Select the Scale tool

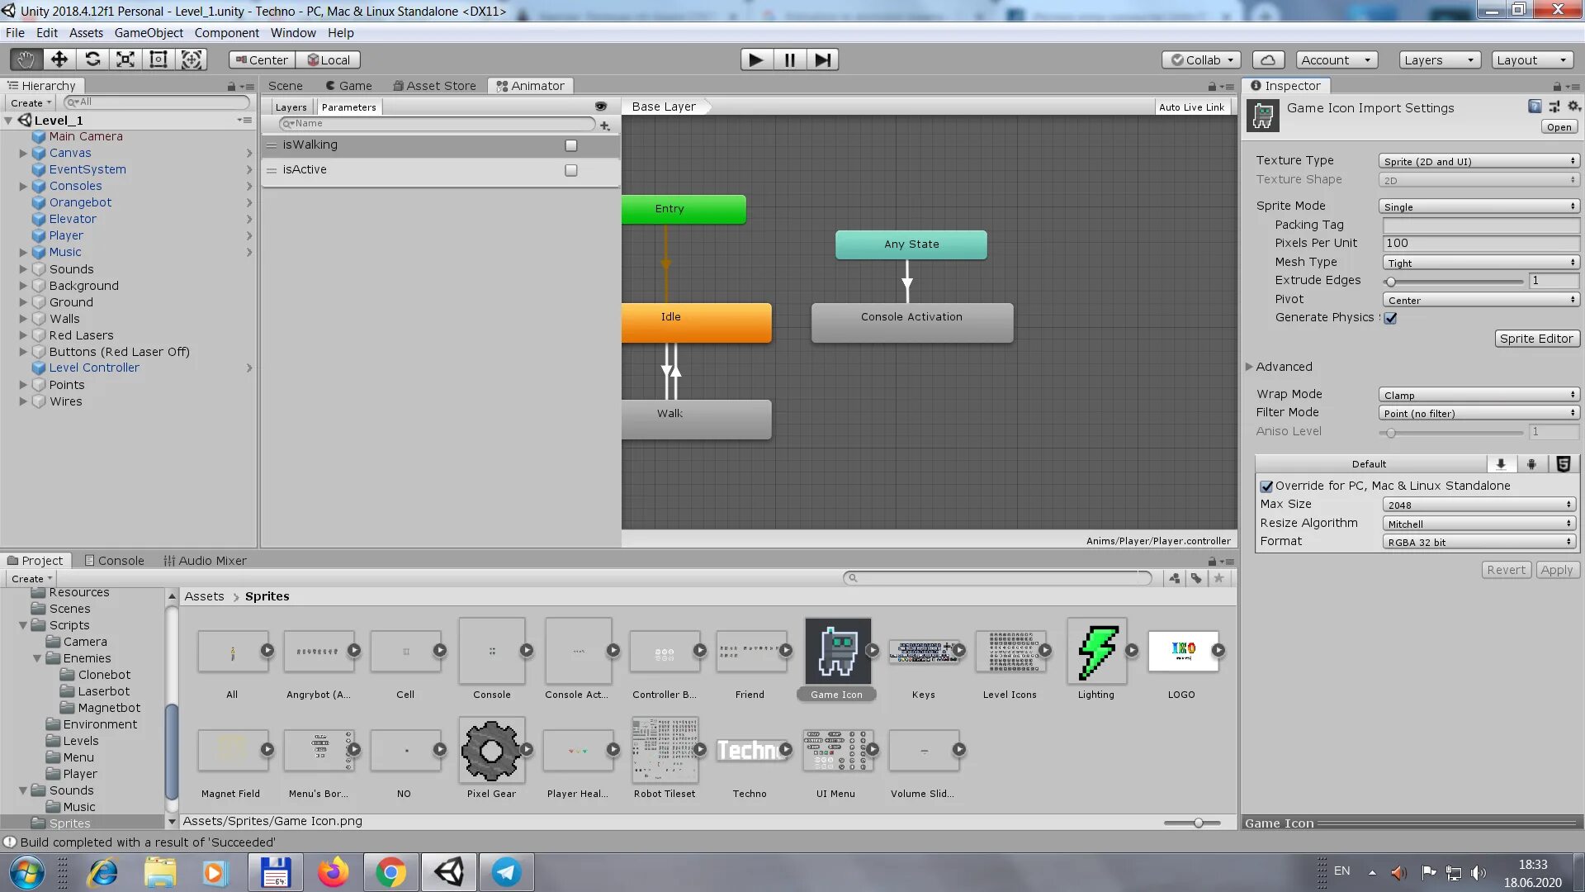tap(125, 59)
